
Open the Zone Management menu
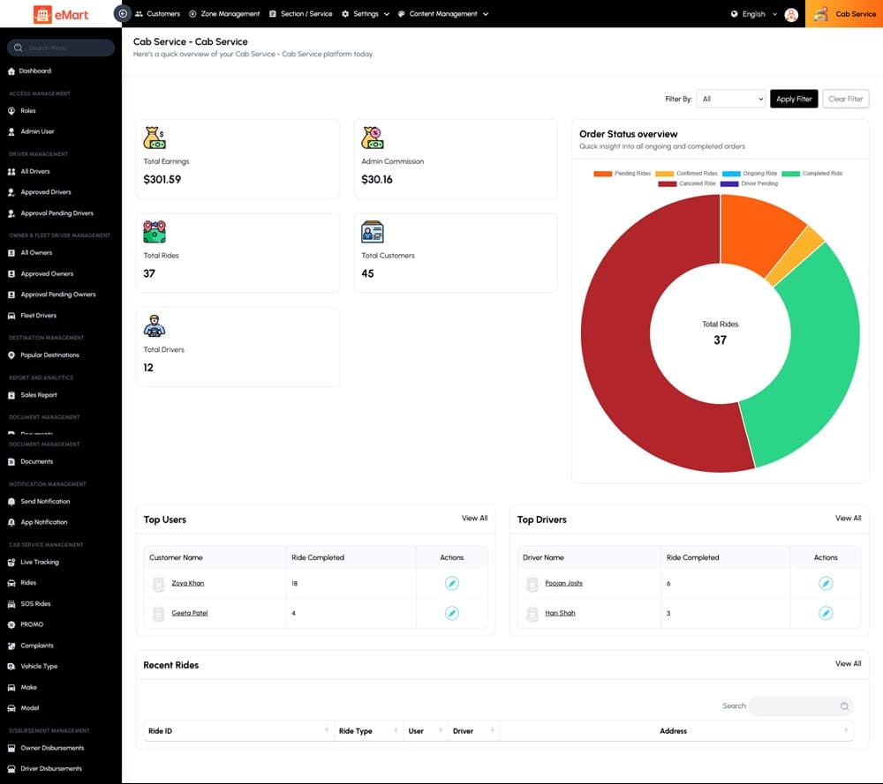[x=224, y=14]
